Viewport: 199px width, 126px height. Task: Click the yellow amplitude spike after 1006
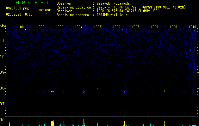(124, 122)
